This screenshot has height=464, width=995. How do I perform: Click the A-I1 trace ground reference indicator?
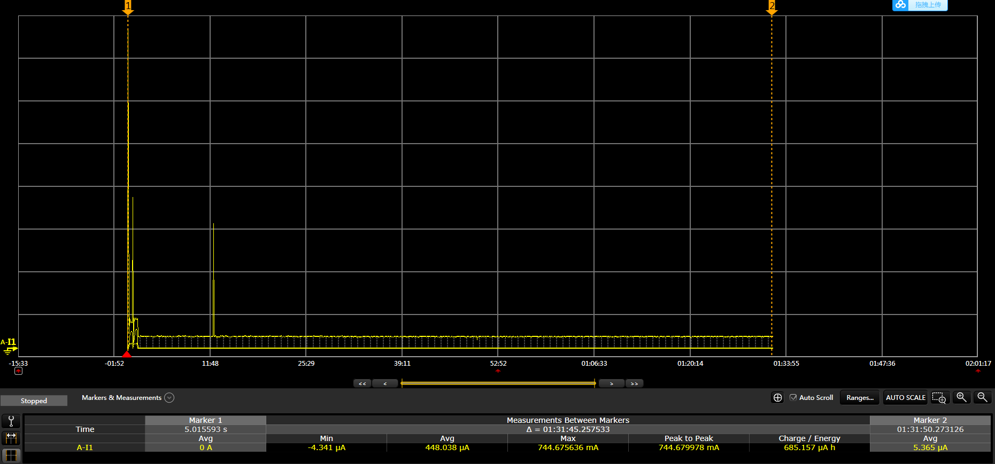(x=9, y=346)
